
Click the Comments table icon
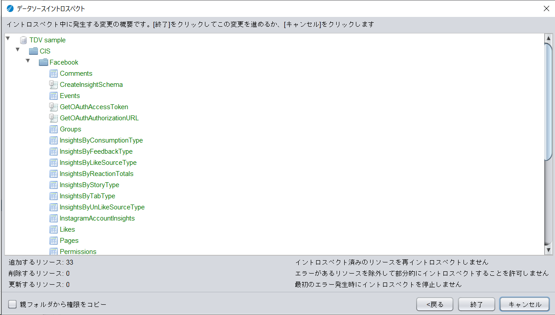point(54,74)
